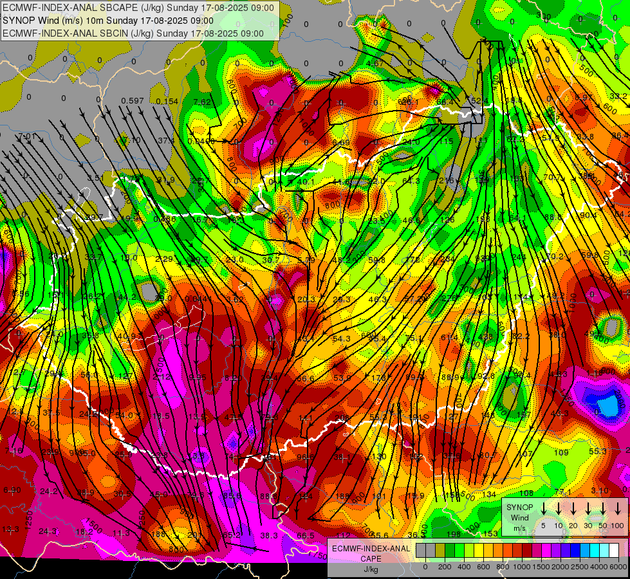Click the 100 m/s wind arrow in legend
This screenshot has height=579, width=630.
[x=618, y=509]
